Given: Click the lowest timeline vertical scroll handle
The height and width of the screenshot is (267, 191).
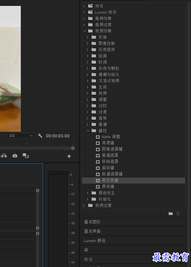Looking at the screenshot, I should coord(38,233).
